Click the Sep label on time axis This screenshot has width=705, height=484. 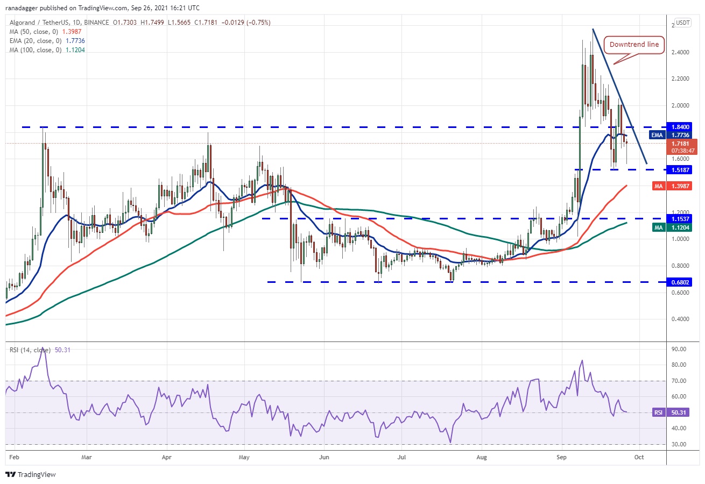click(562, 457)
